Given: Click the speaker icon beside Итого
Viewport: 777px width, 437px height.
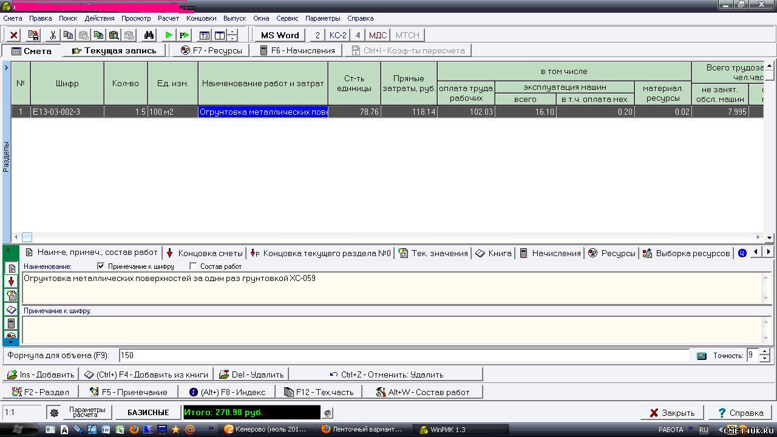Looking at the screenshot, I should tap(328, 413).
